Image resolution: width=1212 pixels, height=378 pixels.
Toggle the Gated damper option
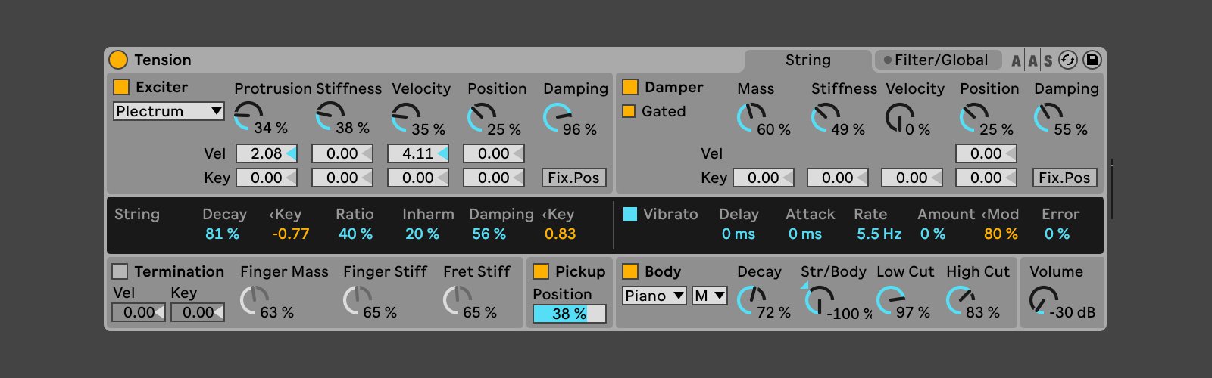(629, 111)
